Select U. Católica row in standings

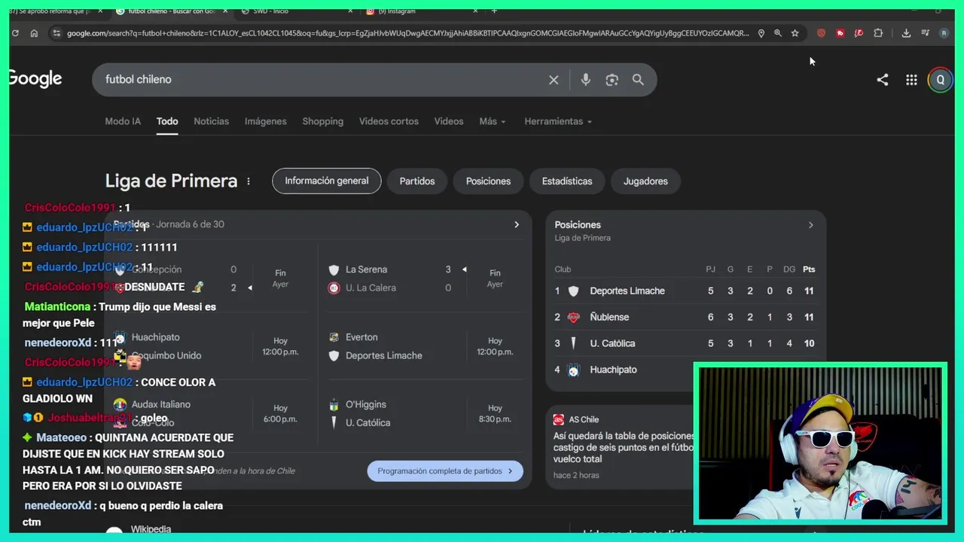click(x=685, y=343)
